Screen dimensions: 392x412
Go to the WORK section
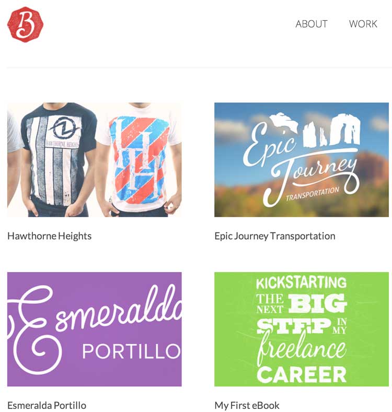pos(363,24)
